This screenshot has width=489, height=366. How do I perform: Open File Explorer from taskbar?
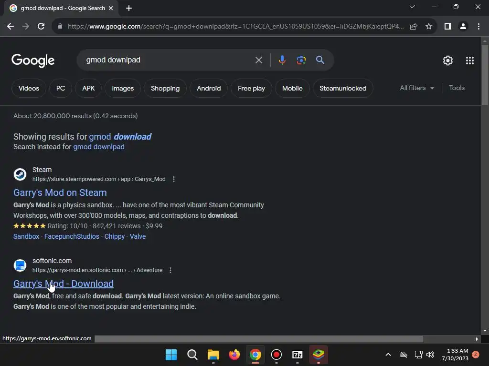click(x=213, y=355)
